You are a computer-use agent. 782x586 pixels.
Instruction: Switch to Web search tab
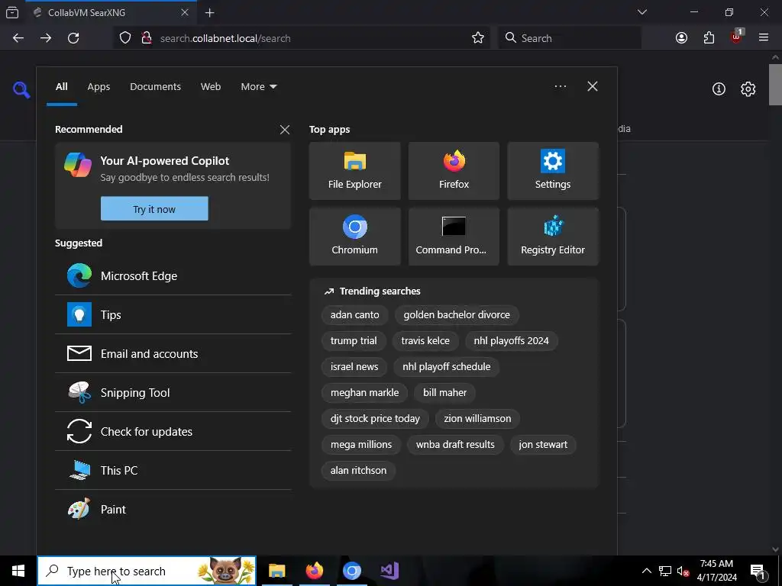point(211,87)
